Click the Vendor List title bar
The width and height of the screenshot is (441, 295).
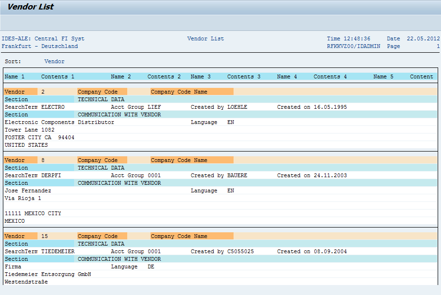30,7
